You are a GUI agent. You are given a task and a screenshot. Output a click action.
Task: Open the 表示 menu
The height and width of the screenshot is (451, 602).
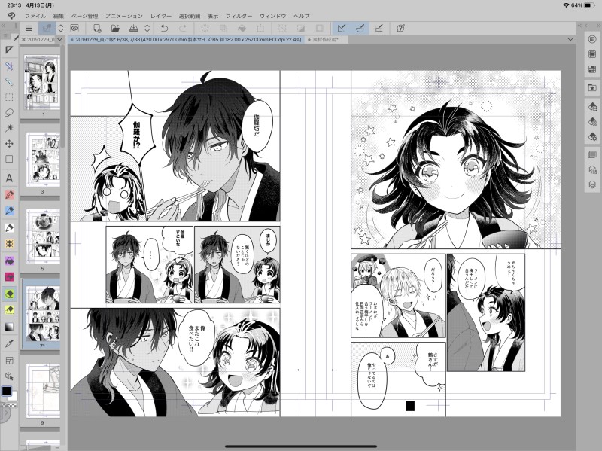pyautogui.click(x=213, y=16)
